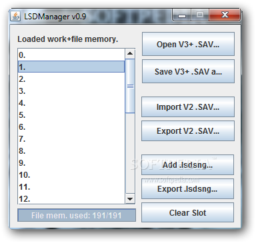This screenshot has width=256, height=243.
Task: Select slot 12 in the list
Action: pos(71,199)
